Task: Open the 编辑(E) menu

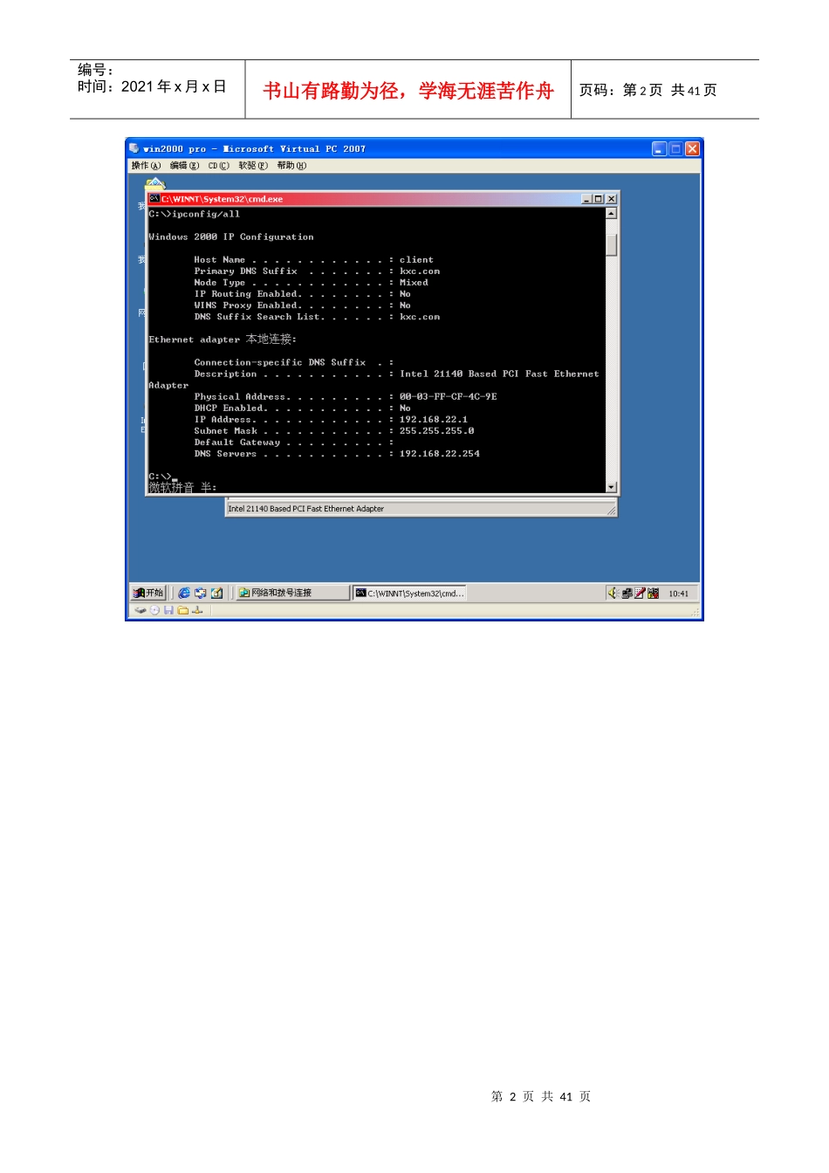Action: pyautogui.click(x=184, y=166)
